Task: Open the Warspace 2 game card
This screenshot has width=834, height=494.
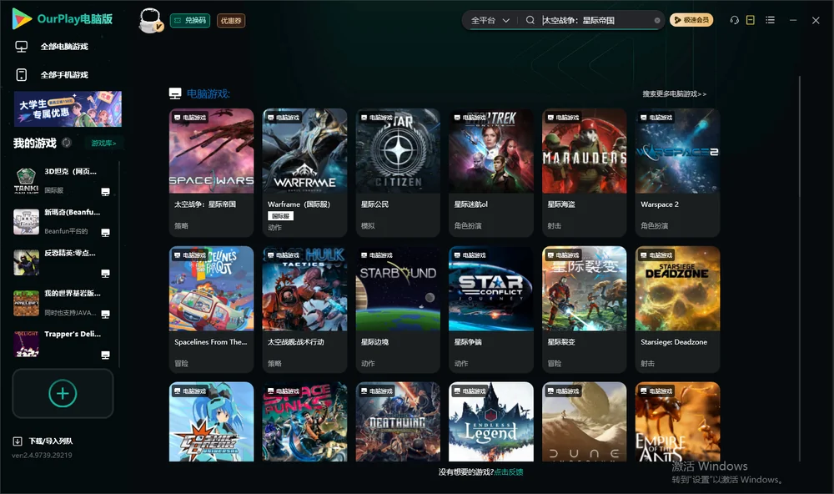Action: pos(677,173)
